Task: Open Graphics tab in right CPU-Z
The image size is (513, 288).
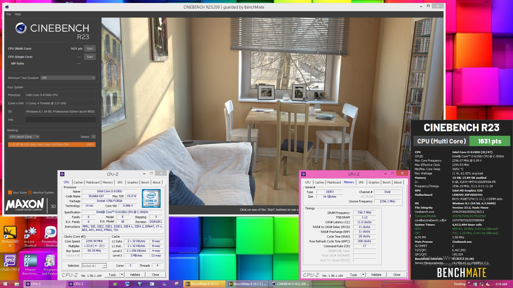Action: coord(374,182)
